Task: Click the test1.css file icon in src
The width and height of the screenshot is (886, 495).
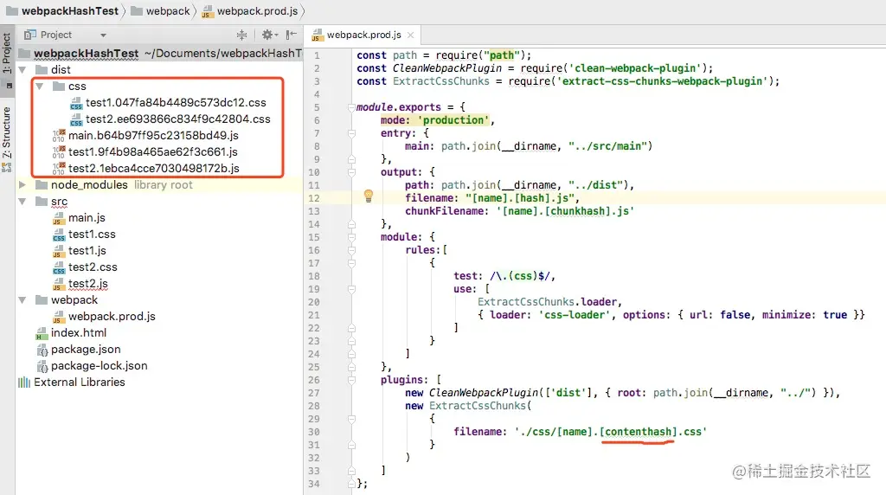Action: coord(59,235)
